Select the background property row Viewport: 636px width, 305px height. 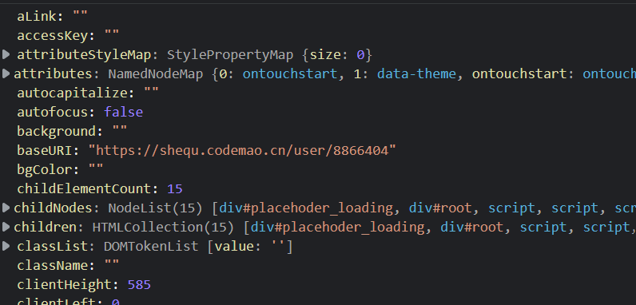click(x=72, y=131)
